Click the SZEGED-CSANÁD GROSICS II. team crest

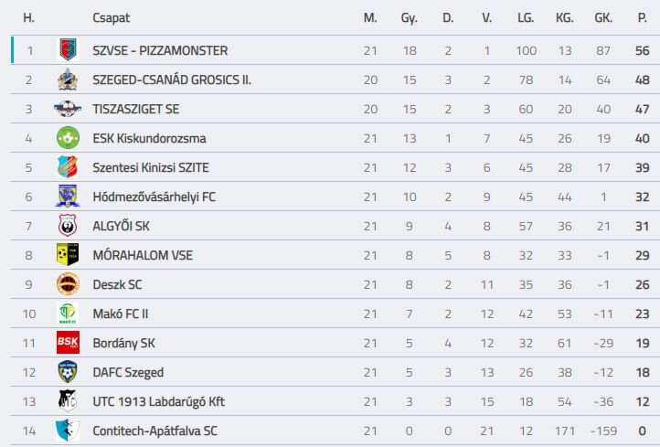tap(68, 80)
